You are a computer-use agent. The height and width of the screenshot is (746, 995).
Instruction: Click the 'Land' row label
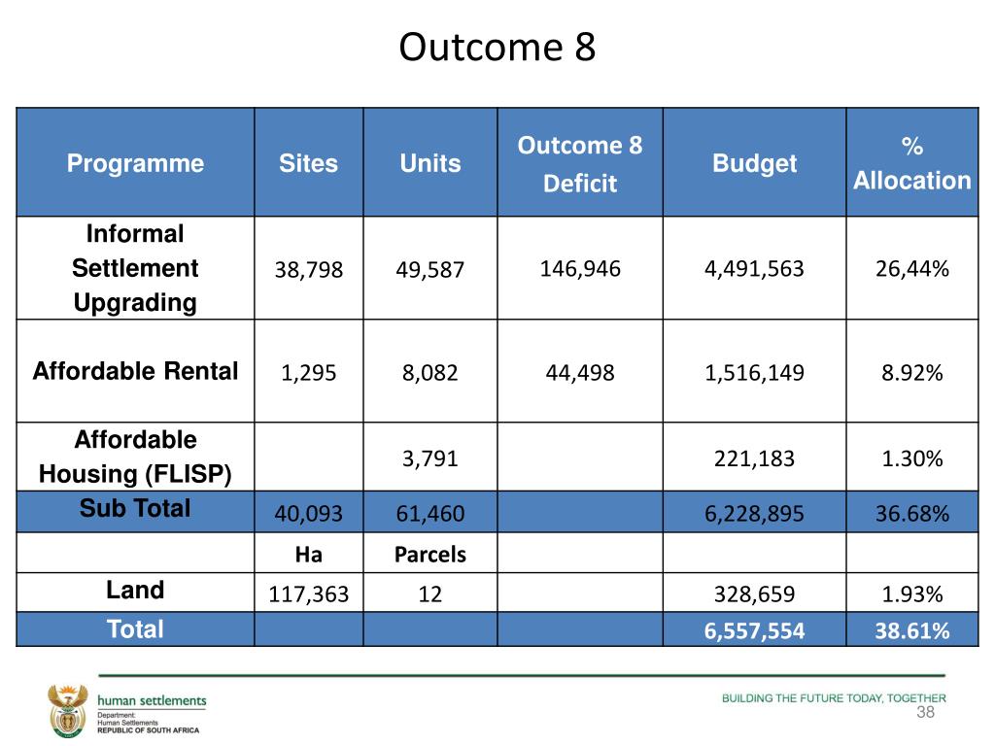pos(135,590)
